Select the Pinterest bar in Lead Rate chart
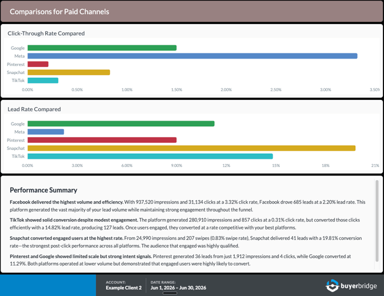The width and height of the screenshot is (384, 296). point(102,140)
